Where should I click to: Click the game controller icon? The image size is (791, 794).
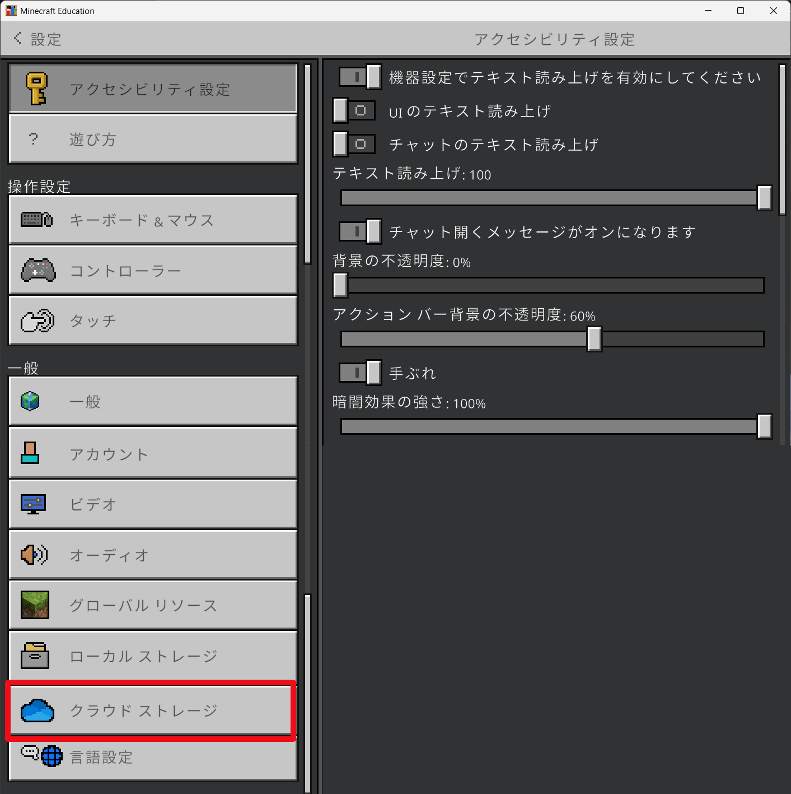[x=38, y=270]
